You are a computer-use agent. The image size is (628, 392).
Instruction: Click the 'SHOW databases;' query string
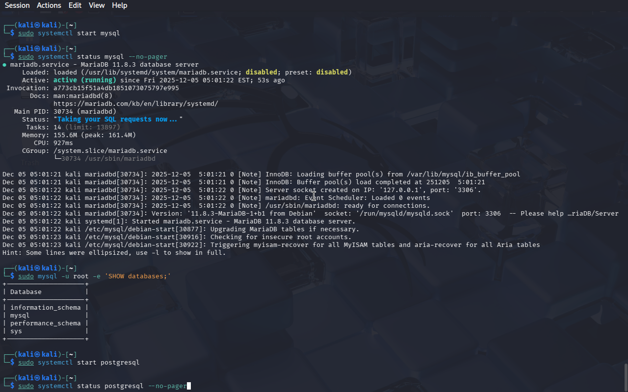tap(137, 276)
